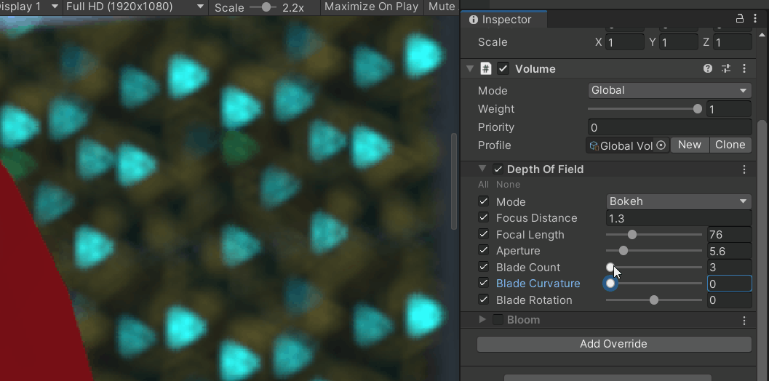Screen dimensions: 769x381
Task: Click the Priority input field
Action: (669, 127)
